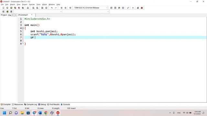Switch to the Find Results tab

click(53, 104)
